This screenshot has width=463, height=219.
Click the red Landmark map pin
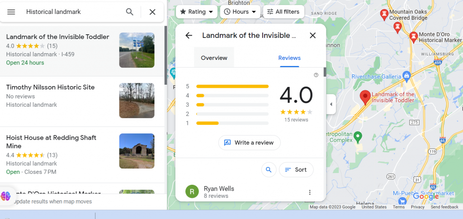point(365,97)
